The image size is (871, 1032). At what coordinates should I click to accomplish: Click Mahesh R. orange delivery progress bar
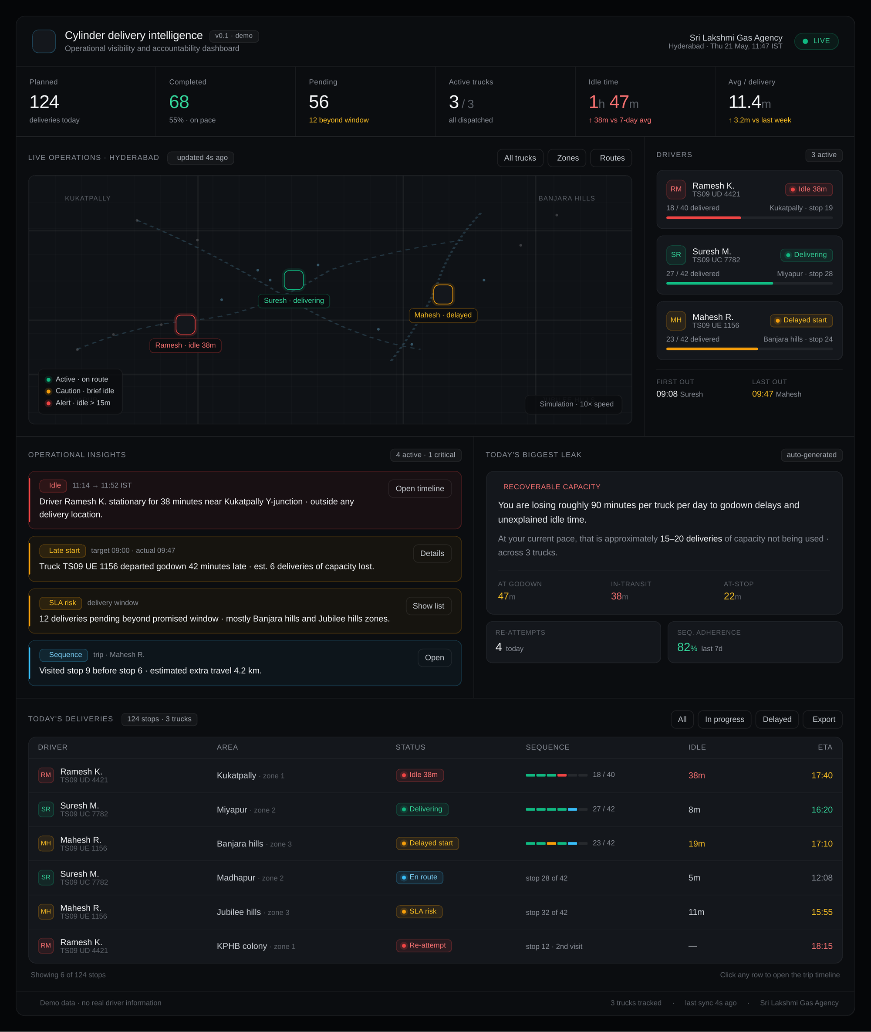click(749, 349)
